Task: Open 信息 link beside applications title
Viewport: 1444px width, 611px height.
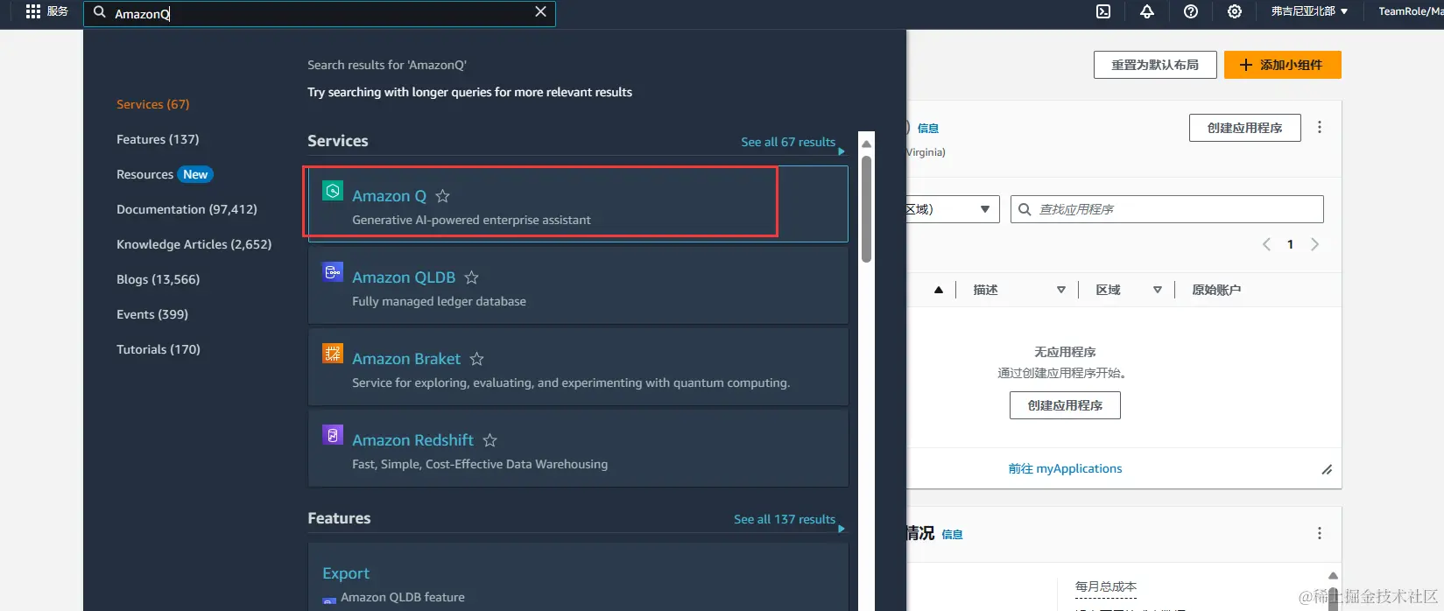Action: [x=928, y=128]
